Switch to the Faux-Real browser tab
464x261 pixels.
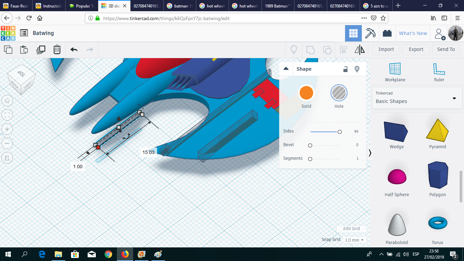click(16, 6)
